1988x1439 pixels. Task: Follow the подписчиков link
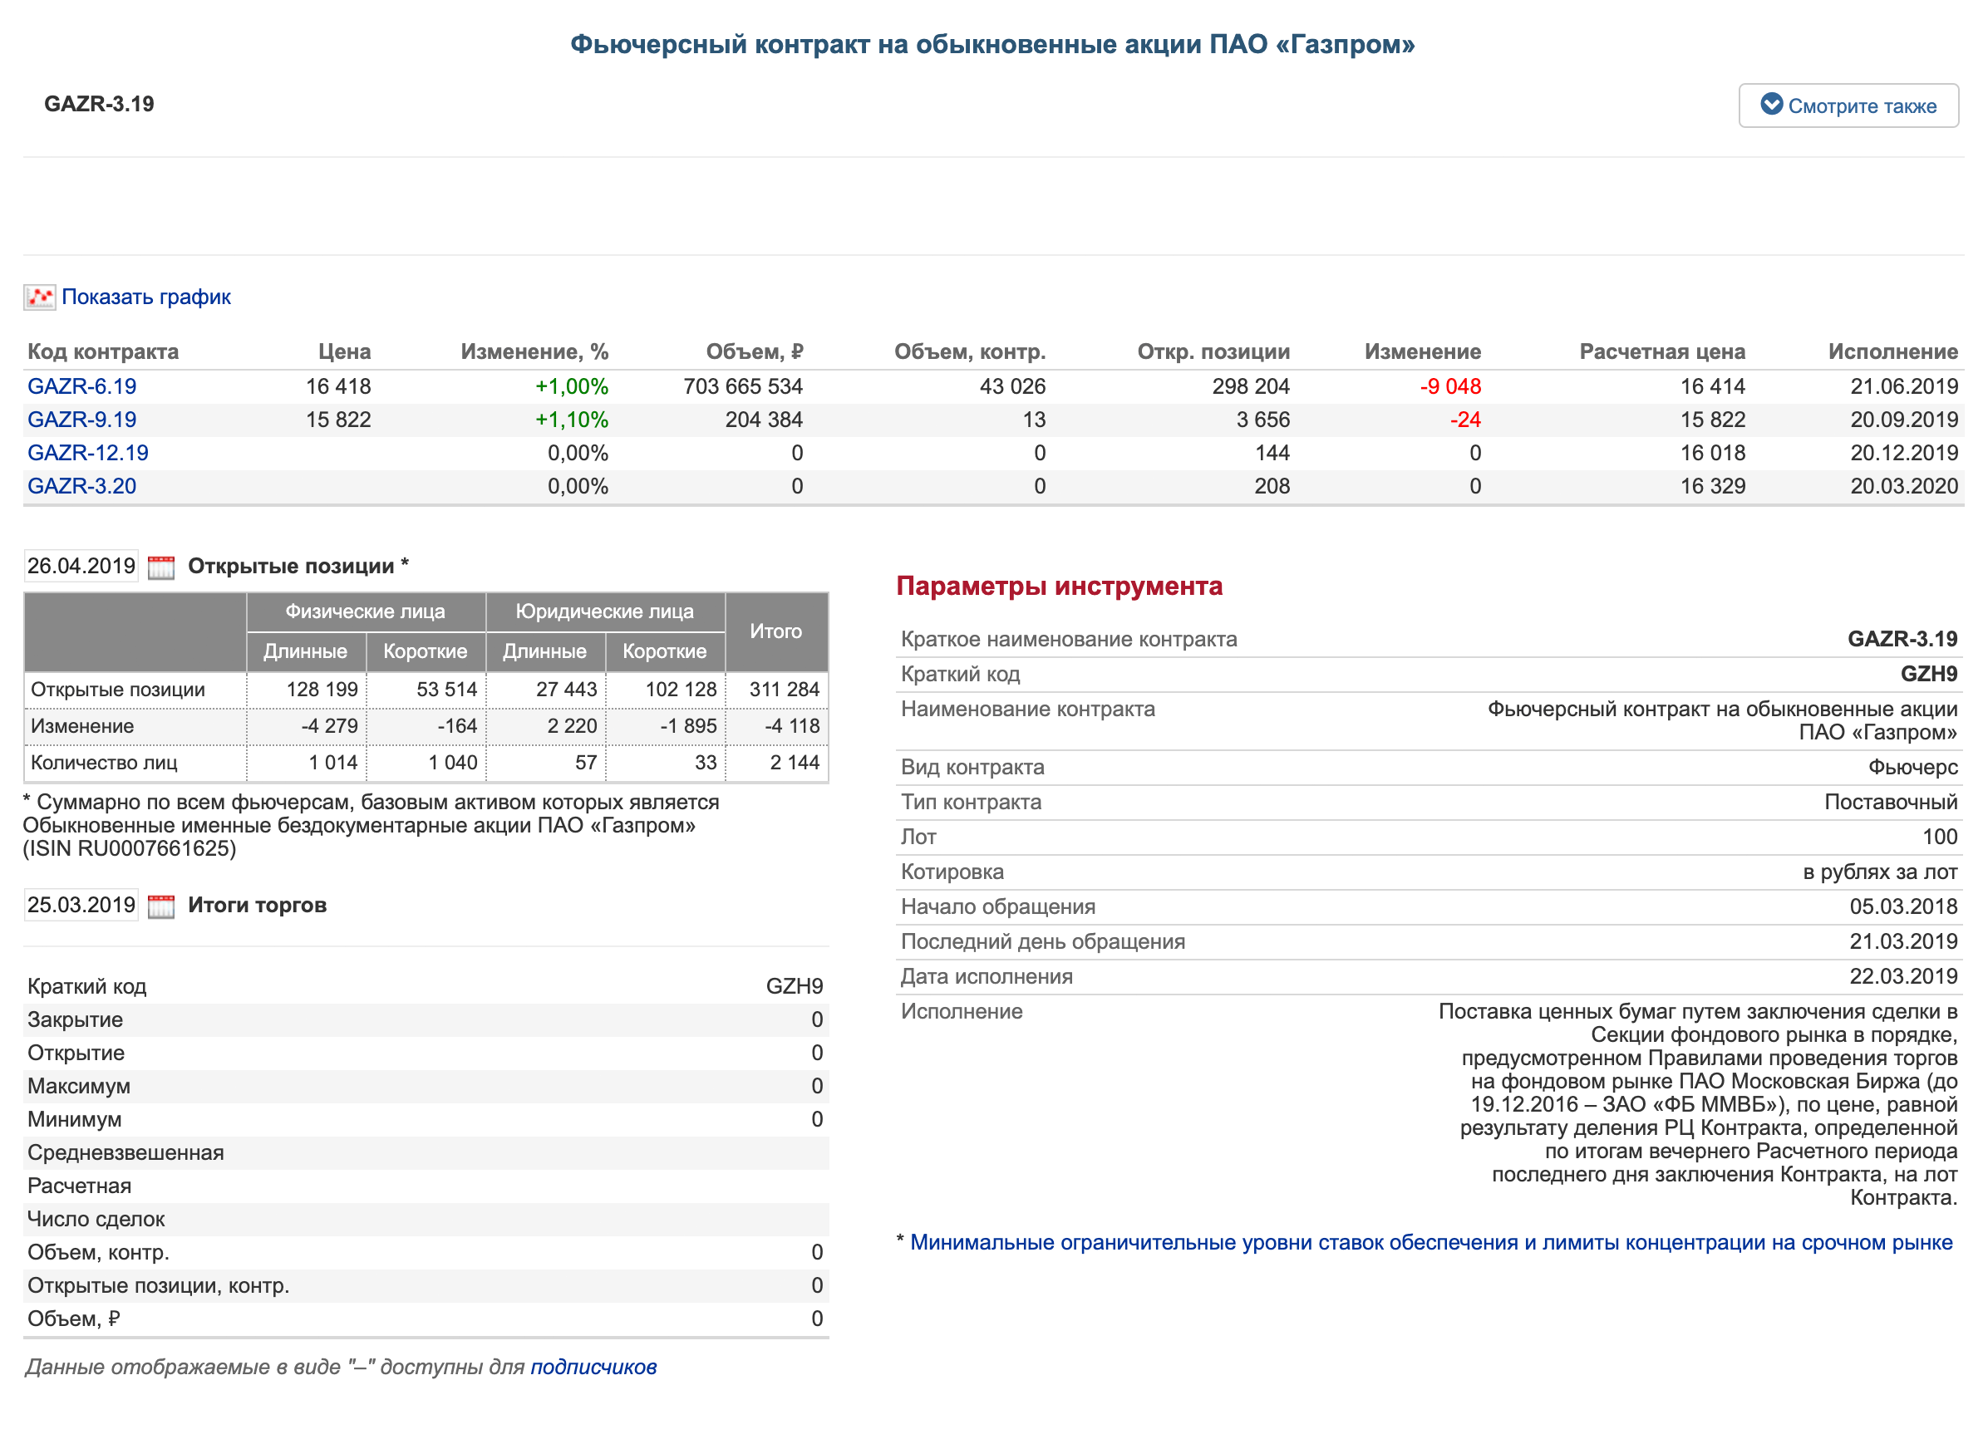[x=593, y=1368]
